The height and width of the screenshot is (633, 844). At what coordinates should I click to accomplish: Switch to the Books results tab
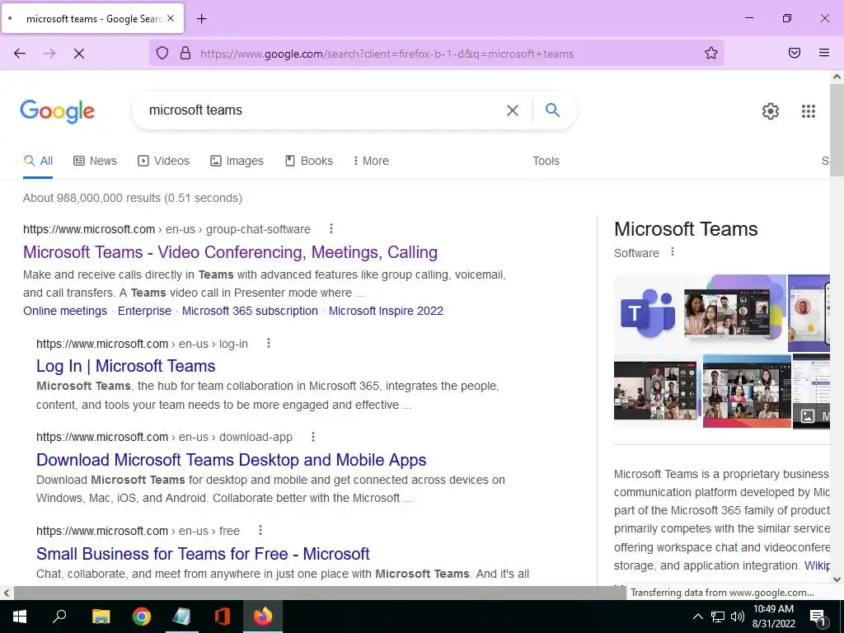click(x=309, y=161)
